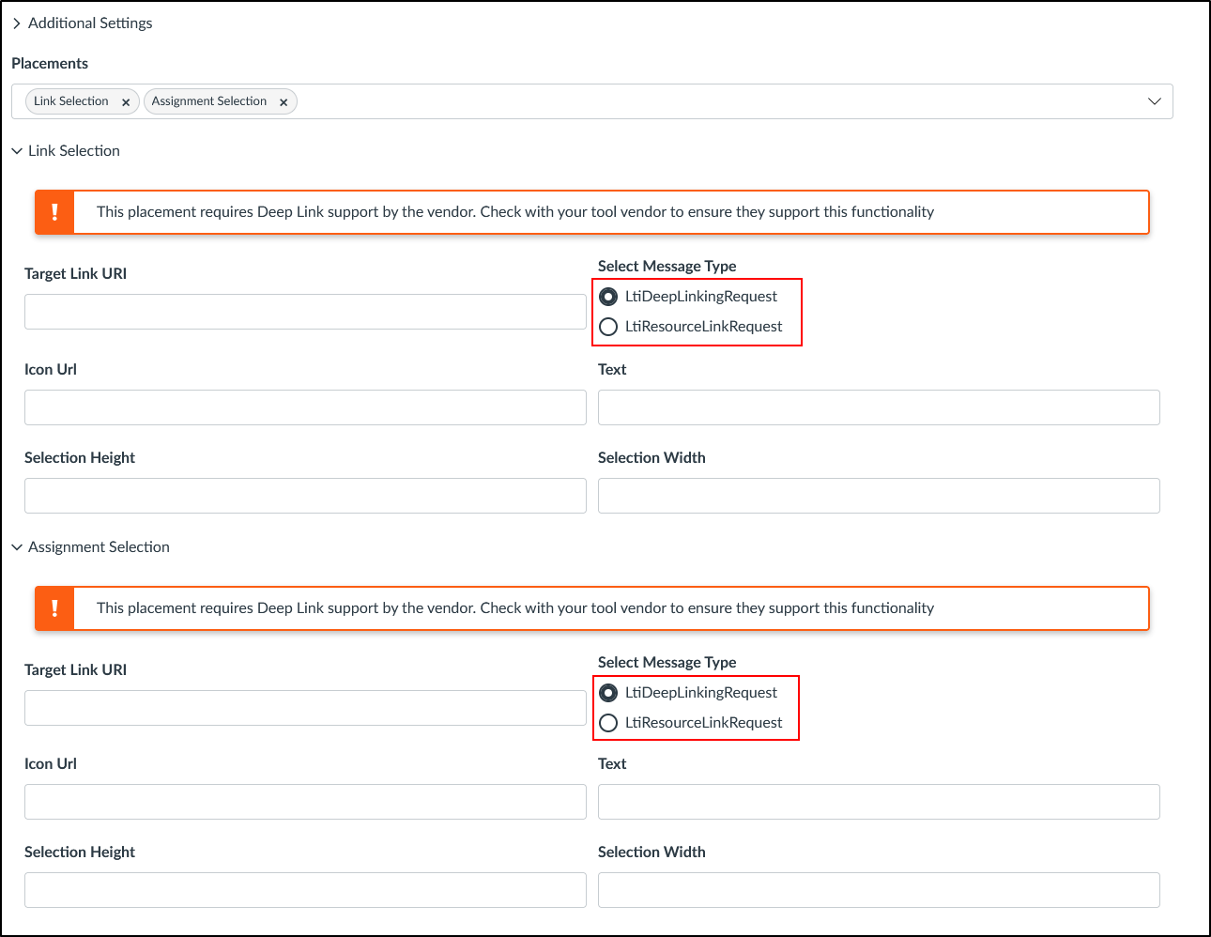Click inside the Link Selection Target Link URI field
This screenshot has width=1211, height=937.
click(x=305, y=312)
